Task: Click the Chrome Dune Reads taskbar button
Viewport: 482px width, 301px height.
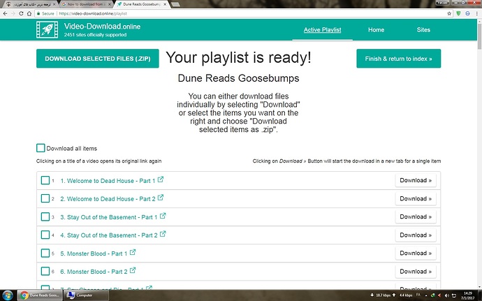Action: click(x=40, y=295)
